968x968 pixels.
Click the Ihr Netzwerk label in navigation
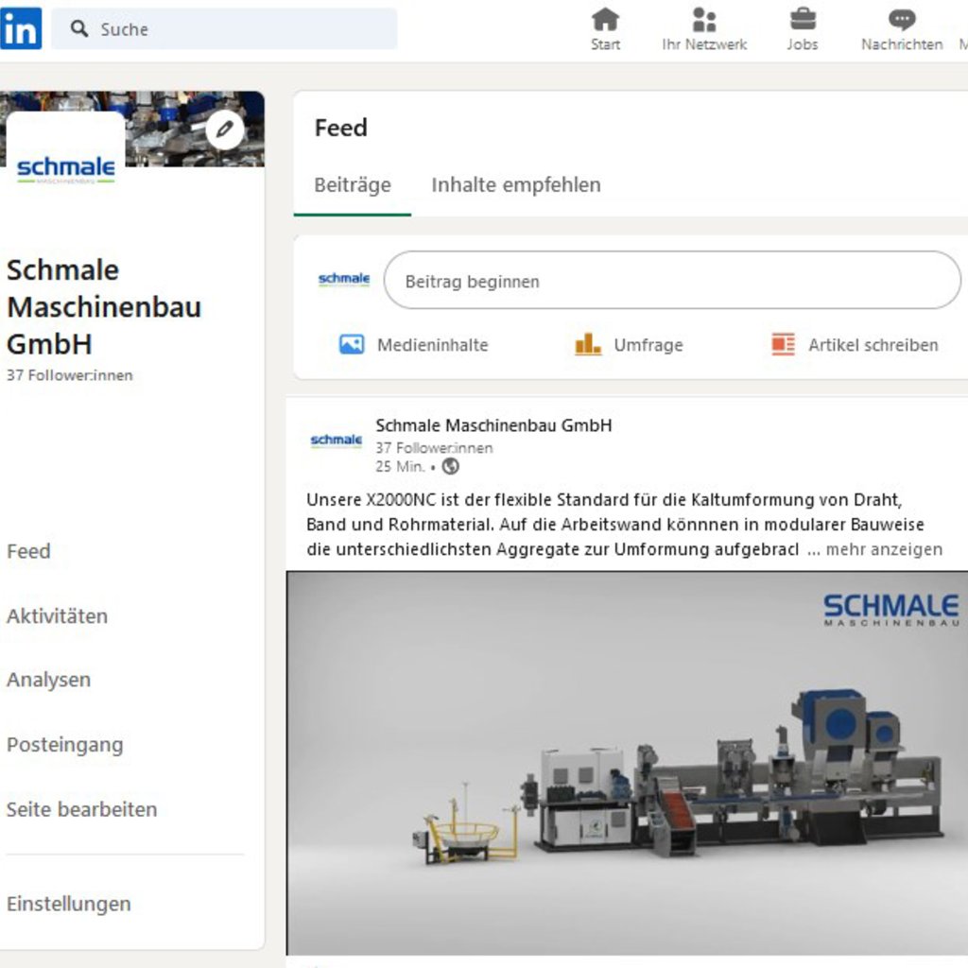[x=704, y=44]
